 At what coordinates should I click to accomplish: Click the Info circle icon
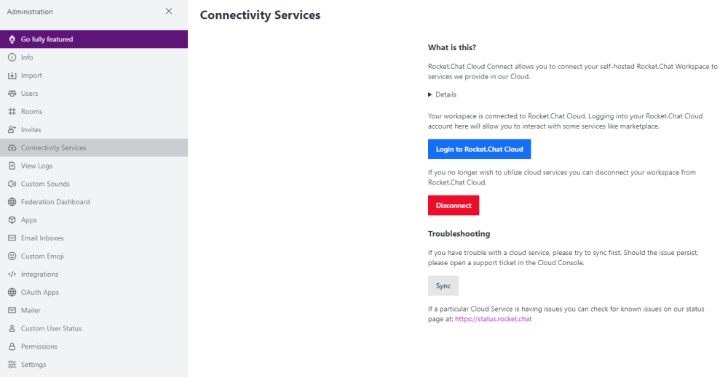click(12, 57)
